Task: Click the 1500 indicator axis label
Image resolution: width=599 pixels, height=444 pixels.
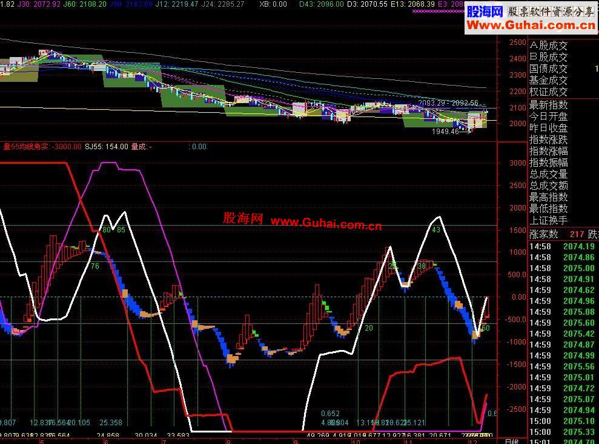Action: coord(518,230)
